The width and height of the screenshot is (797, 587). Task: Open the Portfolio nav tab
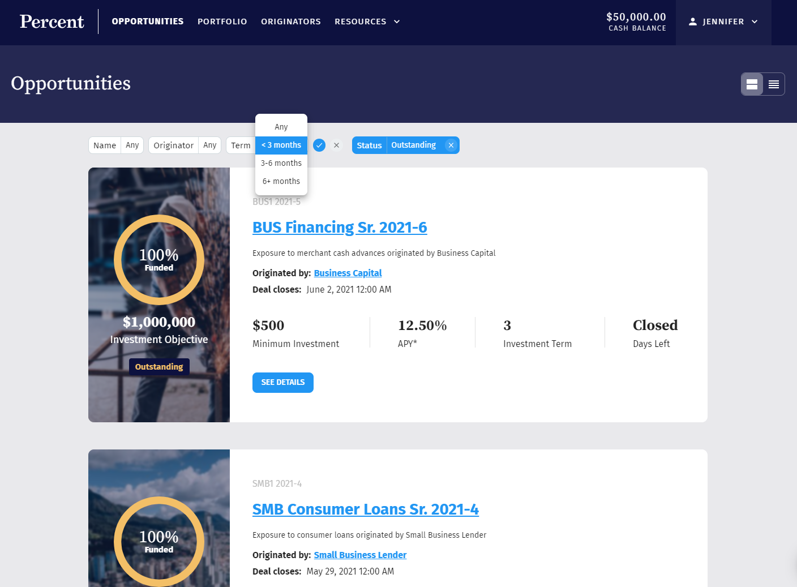pyautogui.click(x=222, y=22)
